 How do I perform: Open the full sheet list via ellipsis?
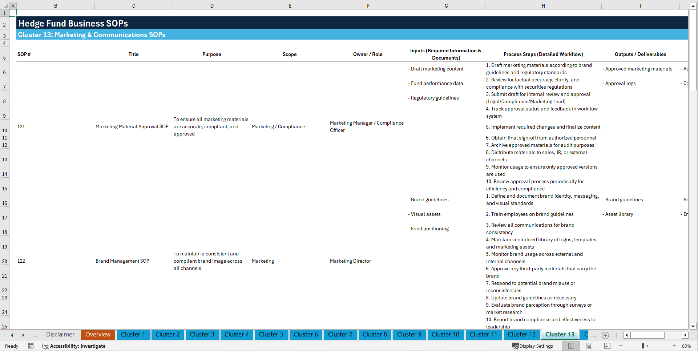tap(35, 335)
